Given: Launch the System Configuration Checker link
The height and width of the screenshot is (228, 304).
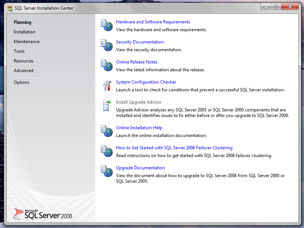Looking at the screenshot, I should [x=146, y=82].
